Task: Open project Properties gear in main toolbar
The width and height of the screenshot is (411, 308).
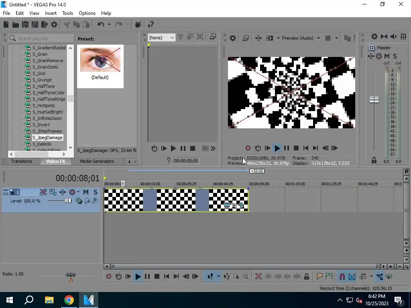Action: point(54,24)
